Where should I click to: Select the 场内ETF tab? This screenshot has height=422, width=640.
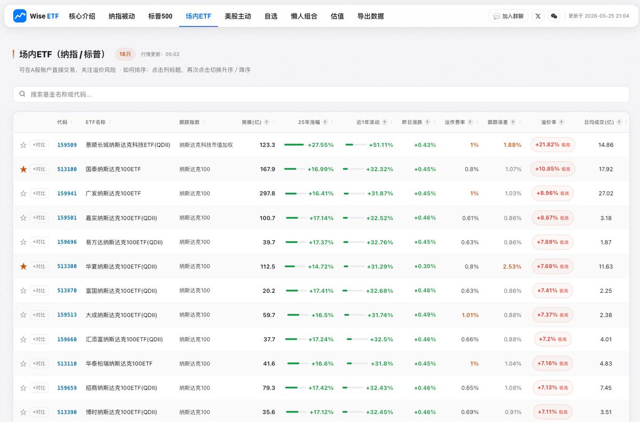[198, 16]
